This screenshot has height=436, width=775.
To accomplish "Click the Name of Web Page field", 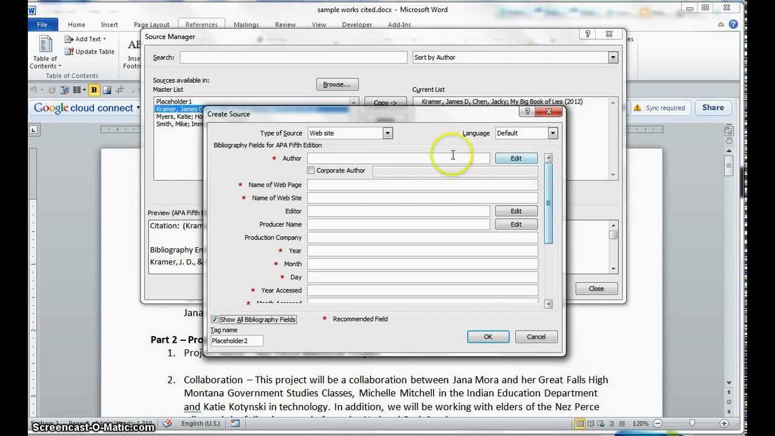I will point(422,185).
